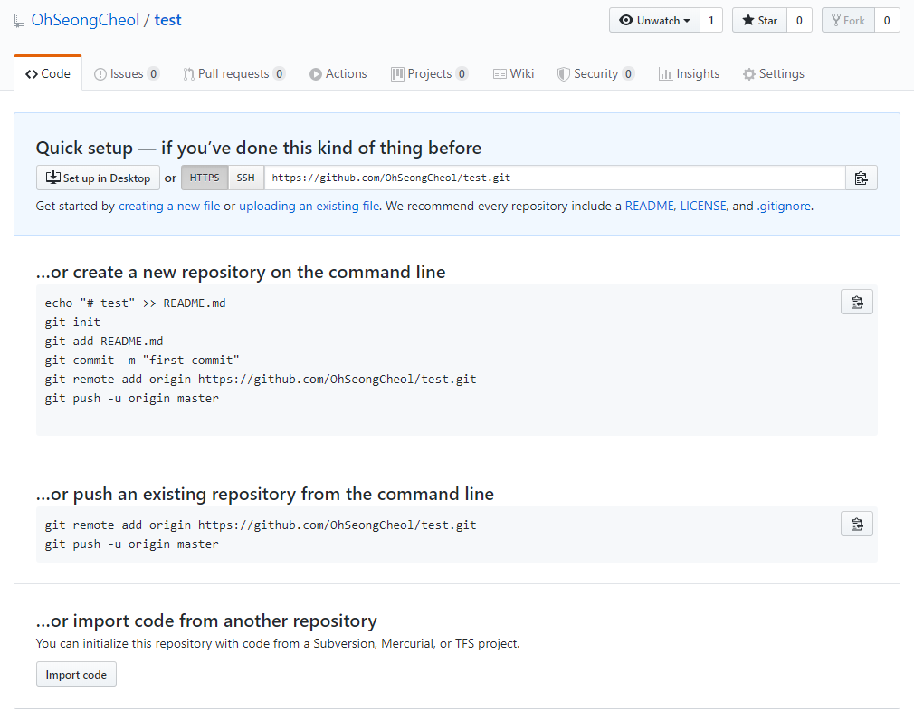Image resolution: width=914 pixels, height=722 pixels.
Task: Follow the uploading an existing file link
Action: 309,206
